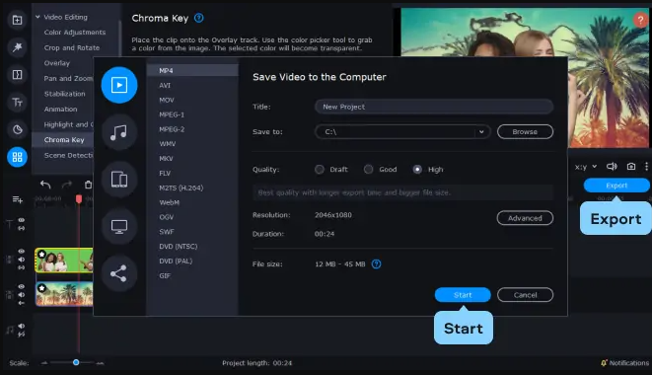Viewport: 652px width, 375px height.
Task: Click the zoom-in icon beside Scale slider
Action: point(100,363)
